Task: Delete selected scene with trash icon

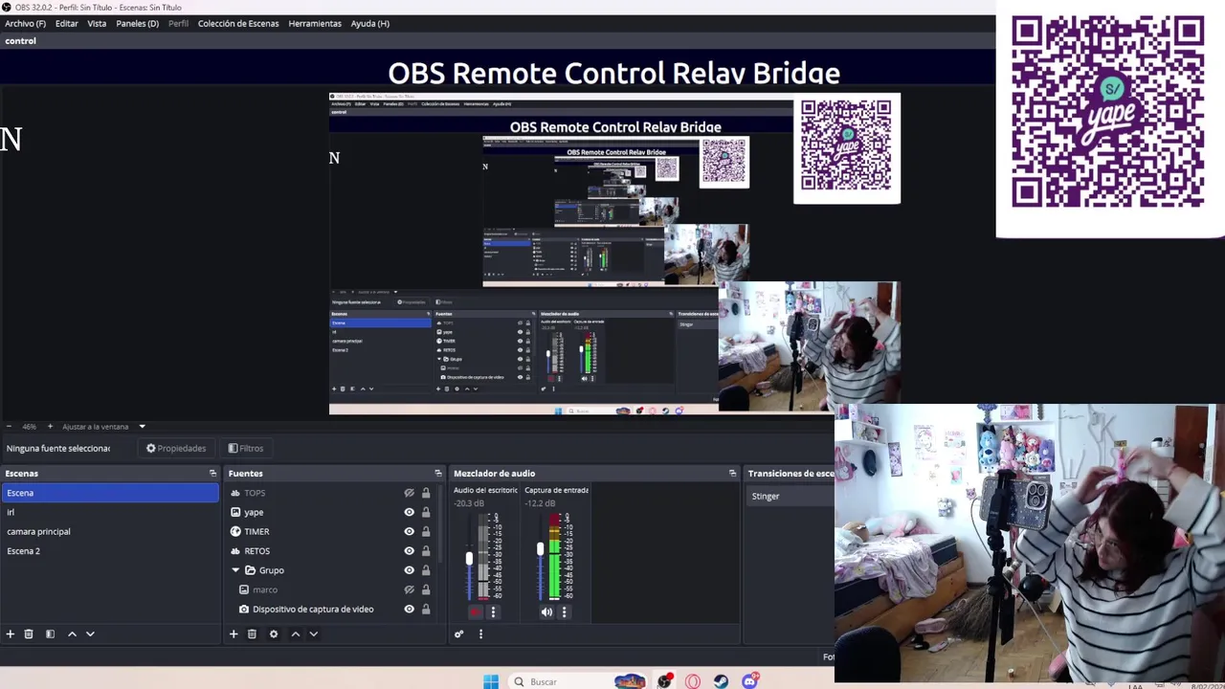Action: (29, 633)
